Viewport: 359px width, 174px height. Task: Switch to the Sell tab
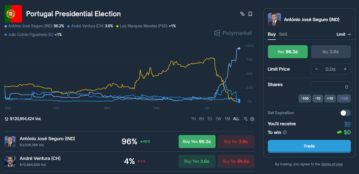coord(283,34)
